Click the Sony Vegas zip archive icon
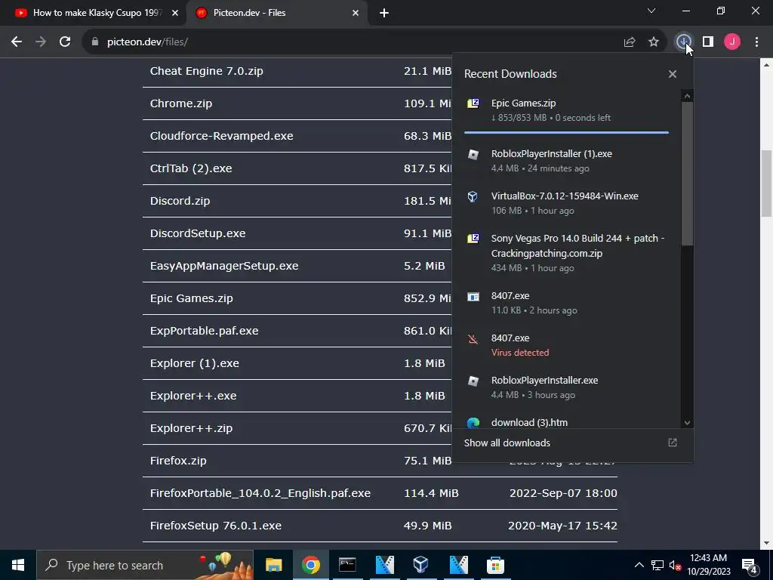This screenshot has width=773, height=580. pyautogui.click(x=473, y=239)
